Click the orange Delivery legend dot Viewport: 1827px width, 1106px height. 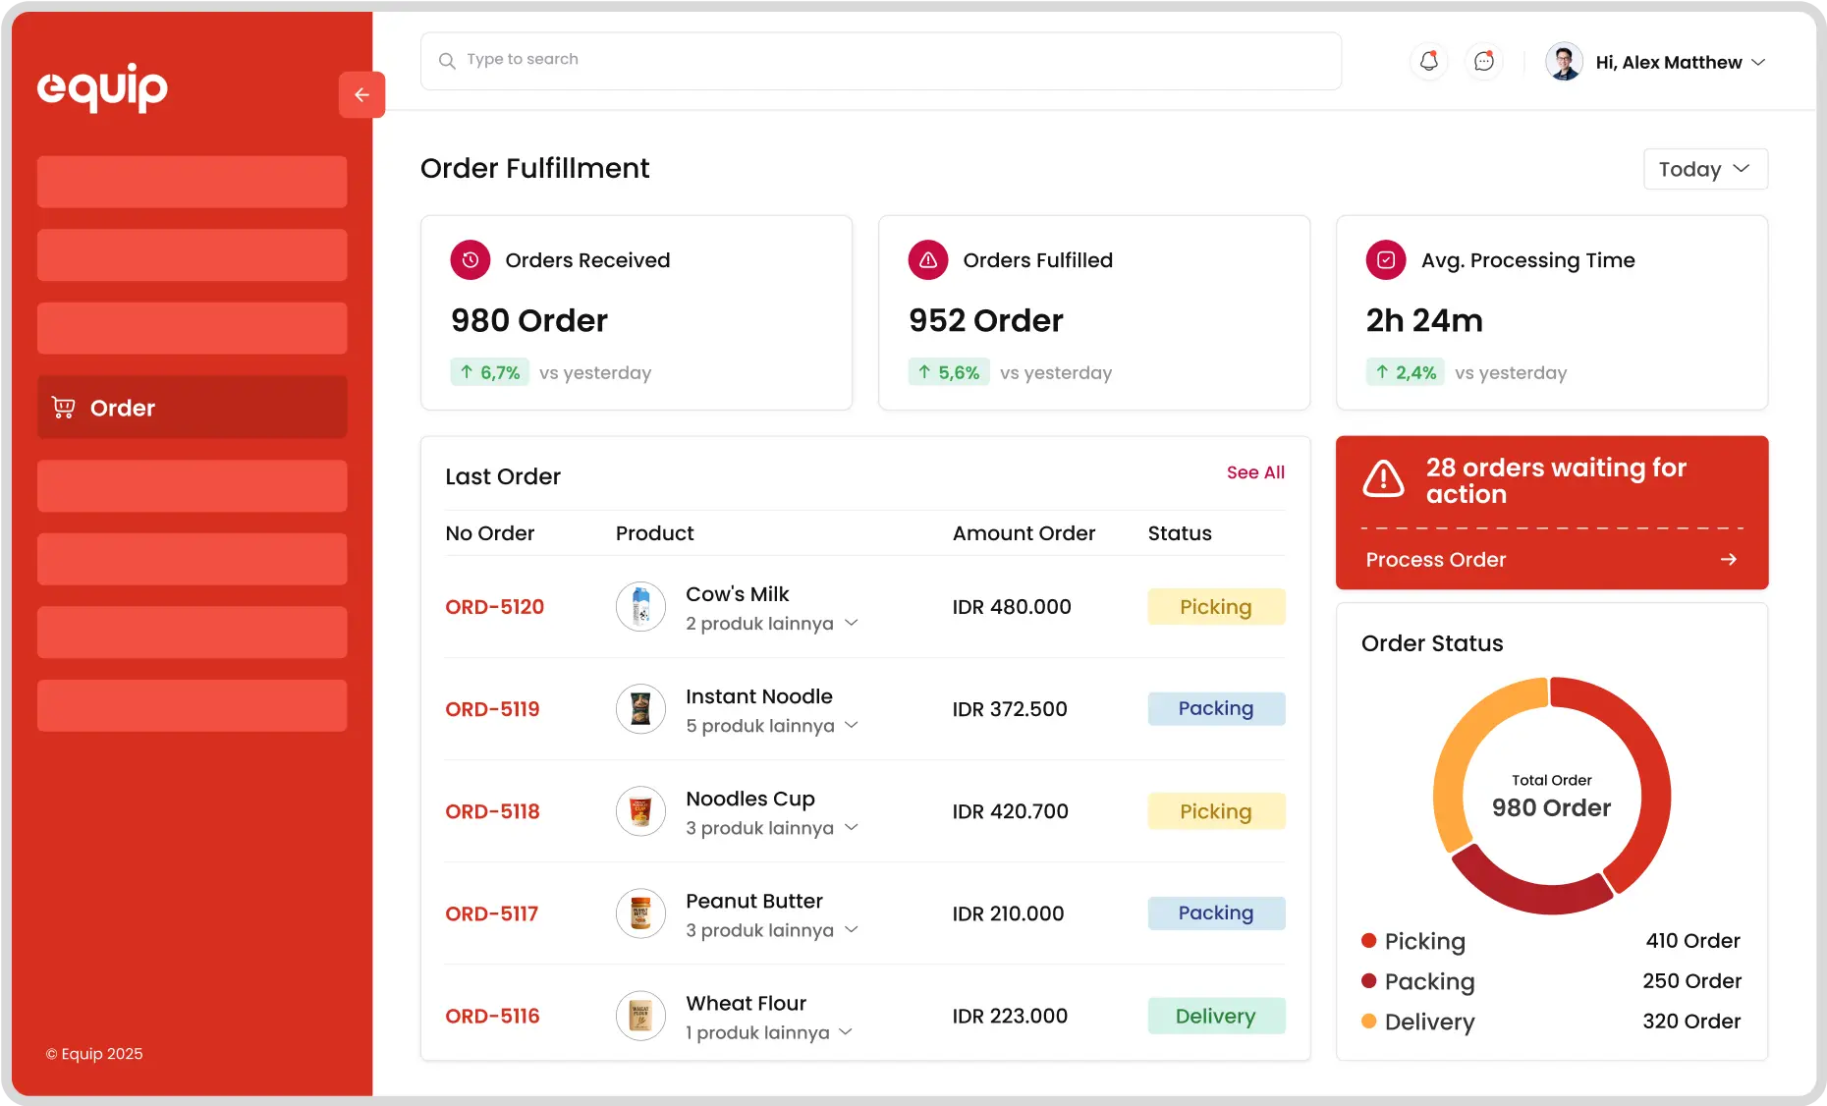(1368, 1022)
